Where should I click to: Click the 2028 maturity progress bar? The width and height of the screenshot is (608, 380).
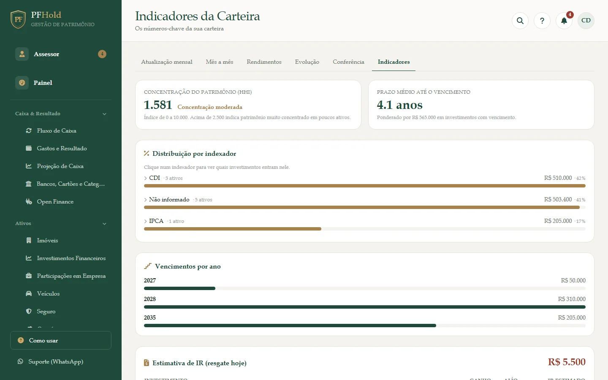coord(365,307)
